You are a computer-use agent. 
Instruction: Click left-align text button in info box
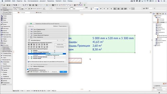click(115, 9)
